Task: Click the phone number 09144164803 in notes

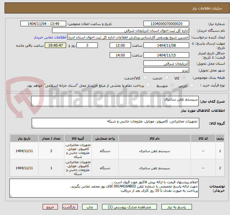Action: tap(125, 186)
